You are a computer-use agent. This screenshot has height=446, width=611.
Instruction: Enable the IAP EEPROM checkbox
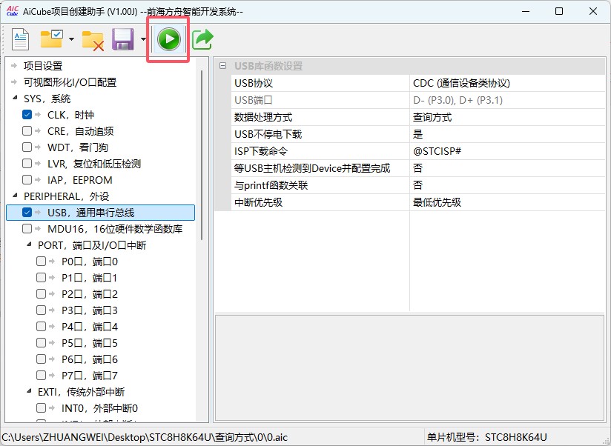click(x=27, y=180)
